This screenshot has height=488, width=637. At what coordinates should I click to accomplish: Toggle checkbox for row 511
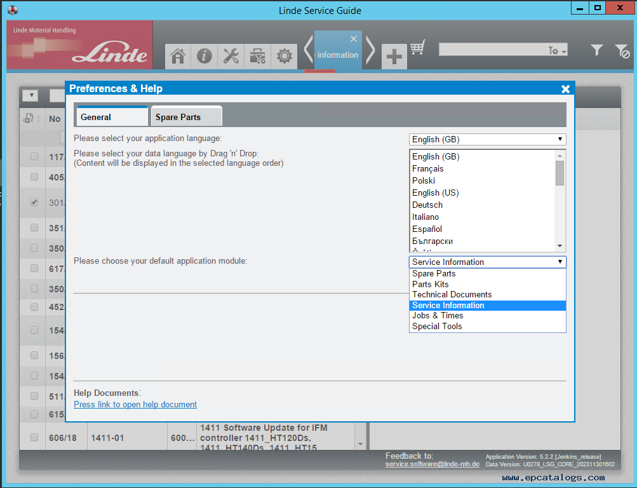tap(34, 396)
